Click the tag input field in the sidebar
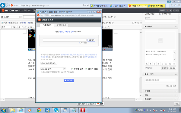Viewport: 181px width, 113px height. (x=160, y=80)
